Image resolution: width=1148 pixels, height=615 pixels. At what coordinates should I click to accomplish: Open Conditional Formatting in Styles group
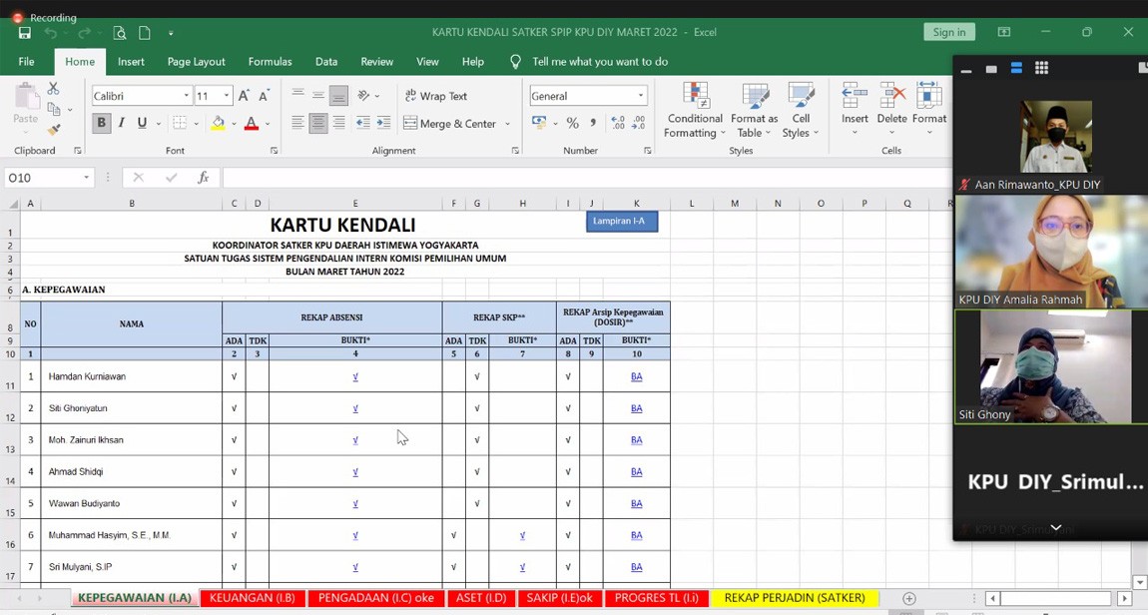695,111
